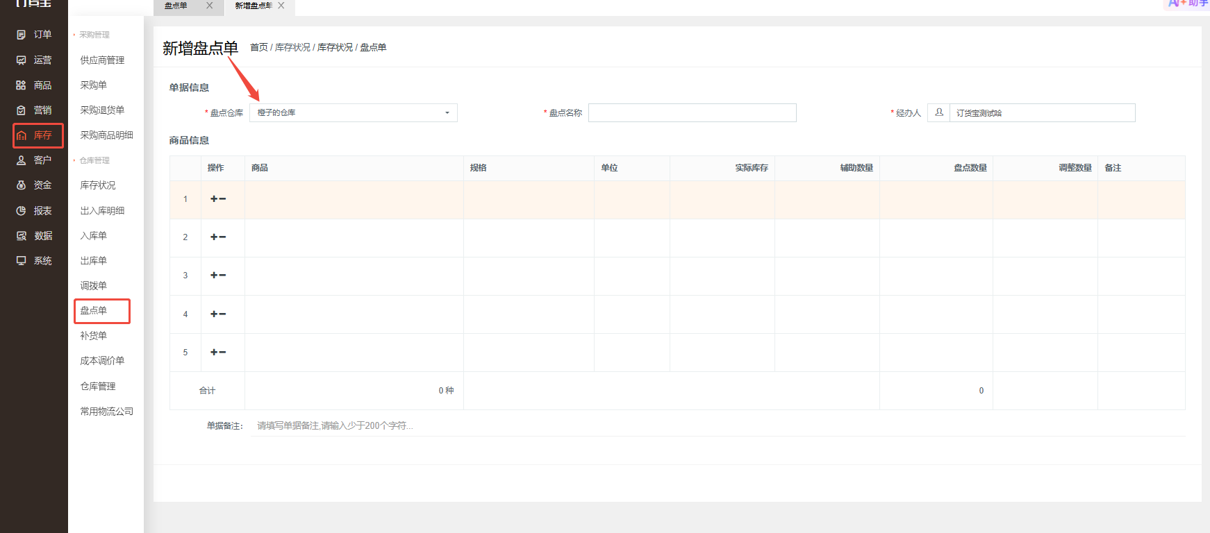
Task: Click 首页 breadcrumb link
Action: click(x=258, y=47)
